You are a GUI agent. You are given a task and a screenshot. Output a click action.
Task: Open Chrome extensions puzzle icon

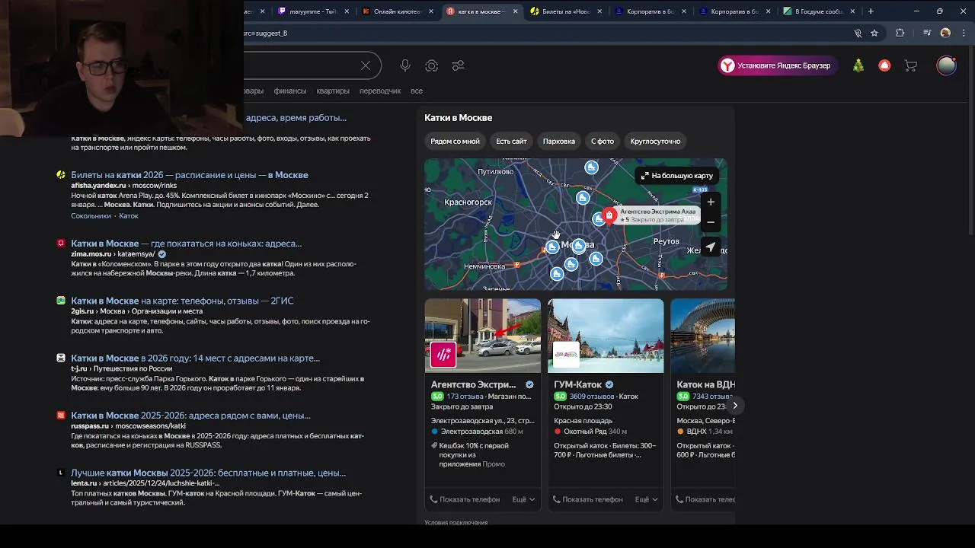point(900,33)
